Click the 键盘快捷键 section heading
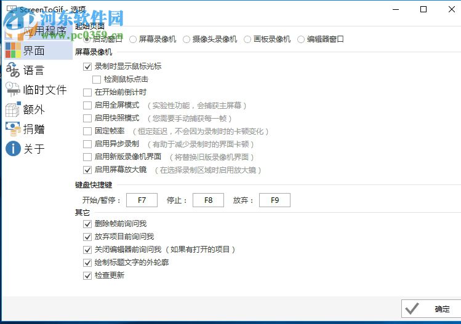Screen dimensions: 461x324 (x=94, y=185)
